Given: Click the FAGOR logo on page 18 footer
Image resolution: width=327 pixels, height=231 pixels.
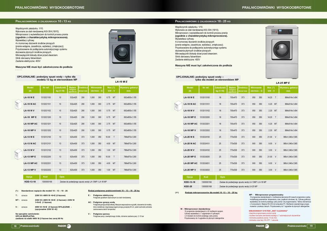Looking at the screenshot, I should click(x=64, y=226).
